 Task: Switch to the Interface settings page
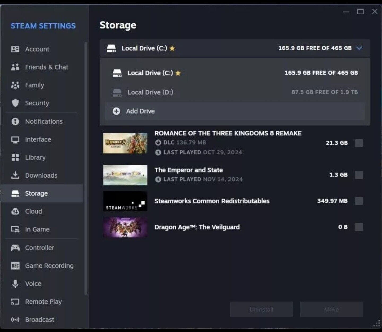click(x=41, y=139)
